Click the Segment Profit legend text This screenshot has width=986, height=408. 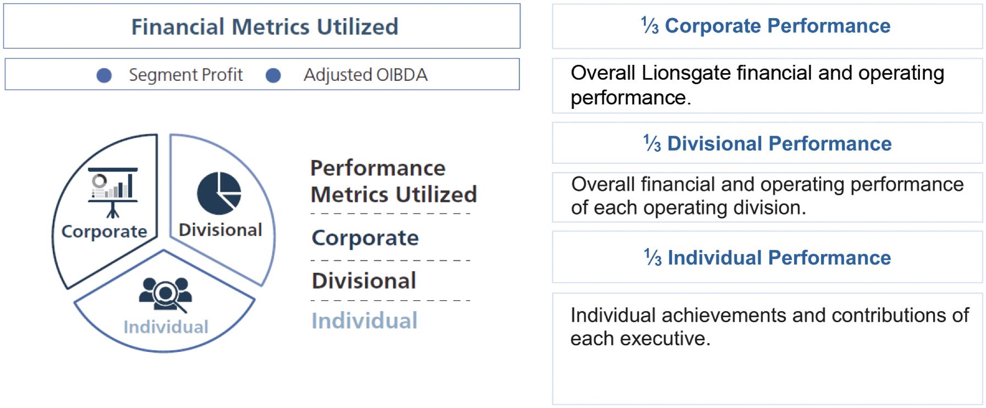(x=185, y=75)
